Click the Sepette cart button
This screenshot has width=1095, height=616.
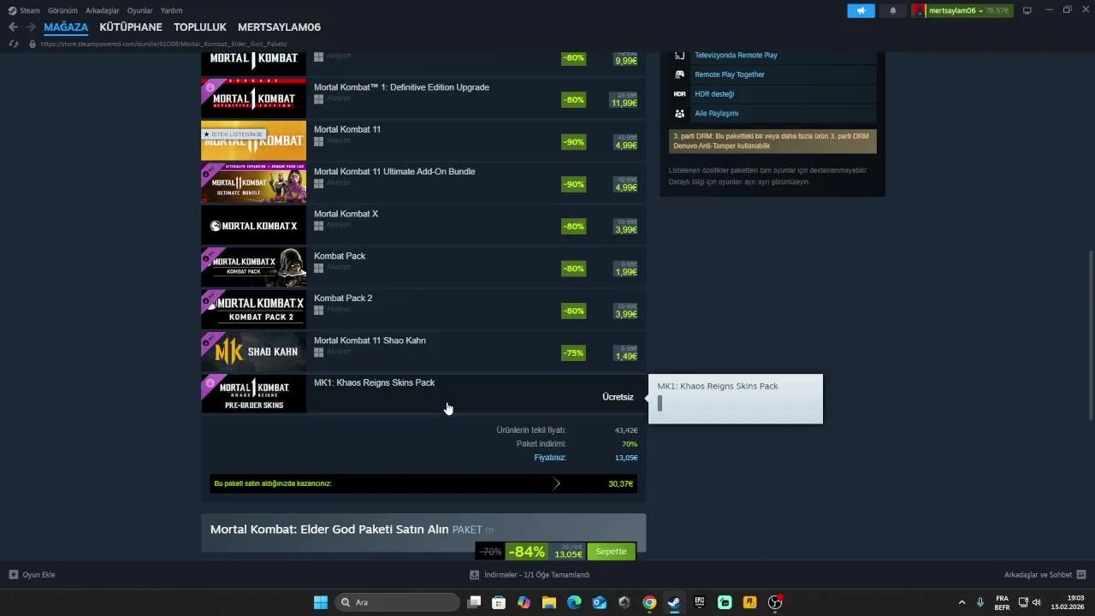[x=611, y=552]
